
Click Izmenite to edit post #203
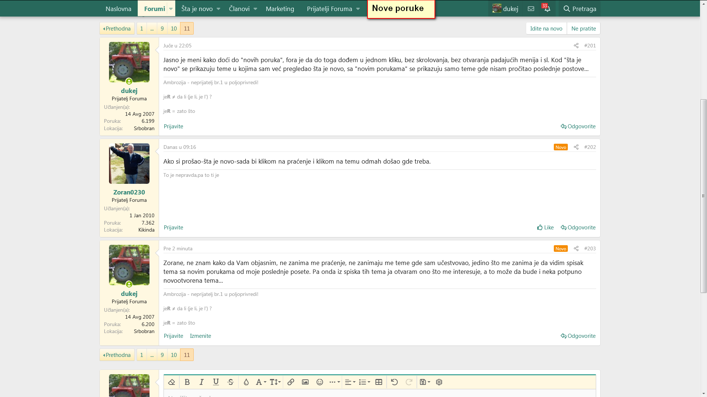coord(200,336)
